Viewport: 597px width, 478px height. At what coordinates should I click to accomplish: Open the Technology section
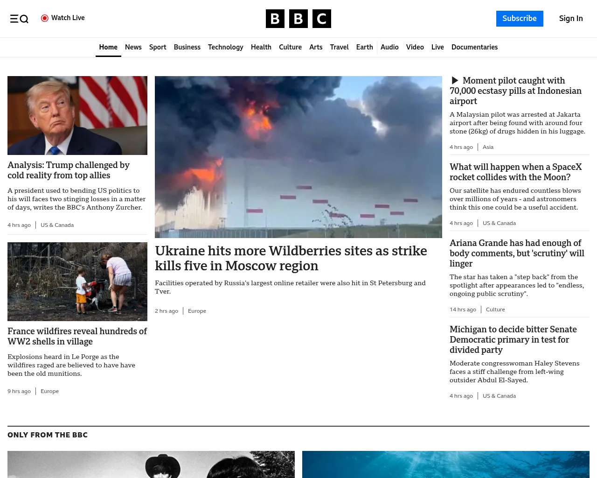(226, 47)
